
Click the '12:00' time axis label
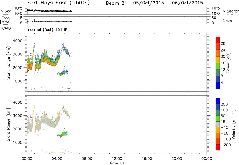point(117,159)
